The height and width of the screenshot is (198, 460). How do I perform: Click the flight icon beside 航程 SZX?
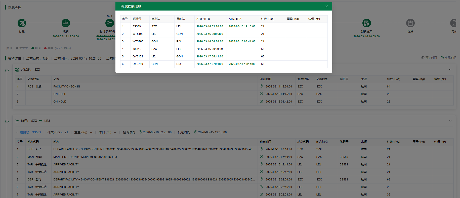17,121
